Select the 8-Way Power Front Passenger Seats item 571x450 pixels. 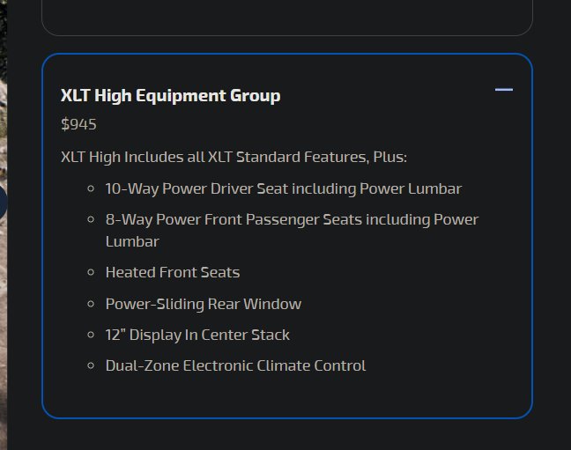(292, 230)
